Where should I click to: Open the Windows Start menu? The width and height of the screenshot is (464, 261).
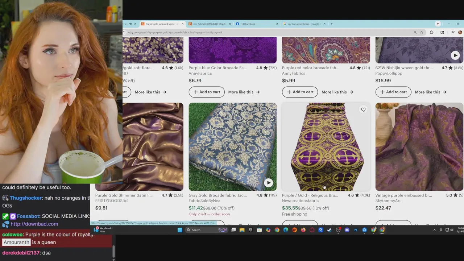pyautogui.click(x=180, y=230)
